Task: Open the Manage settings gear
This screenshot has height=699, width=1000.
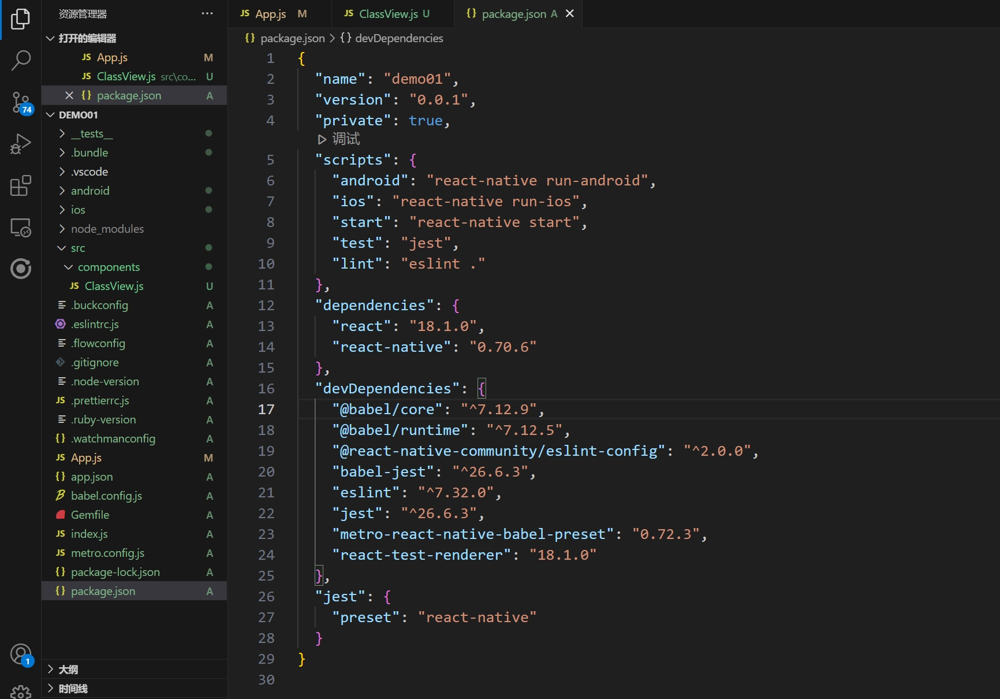Action: 21,691
